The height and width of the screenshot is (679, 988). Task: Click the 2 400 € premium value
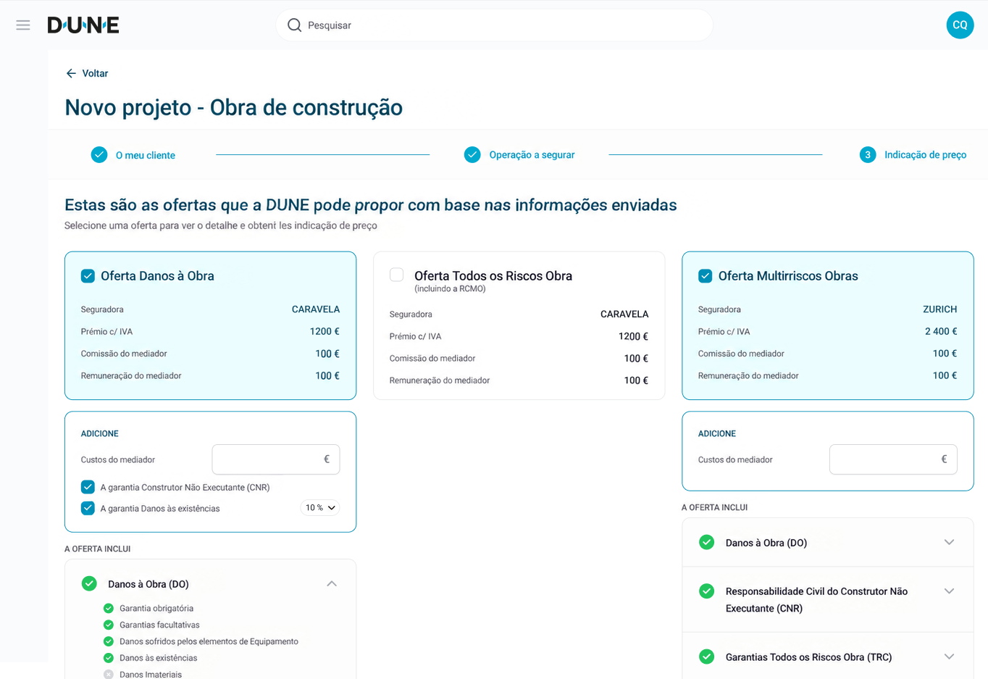tap(941, 331)
